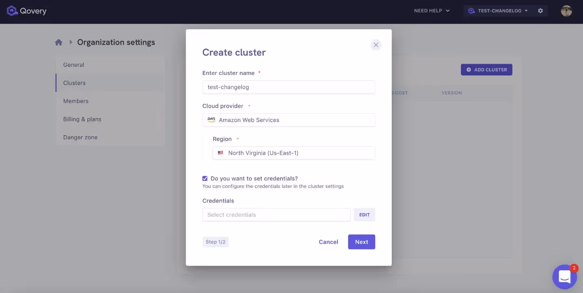Click the Next button

pos(361,242)
